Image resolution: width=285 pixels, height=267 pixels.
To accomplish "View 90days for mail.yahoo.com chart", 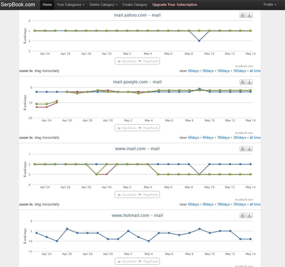I will tap(208, 71).
